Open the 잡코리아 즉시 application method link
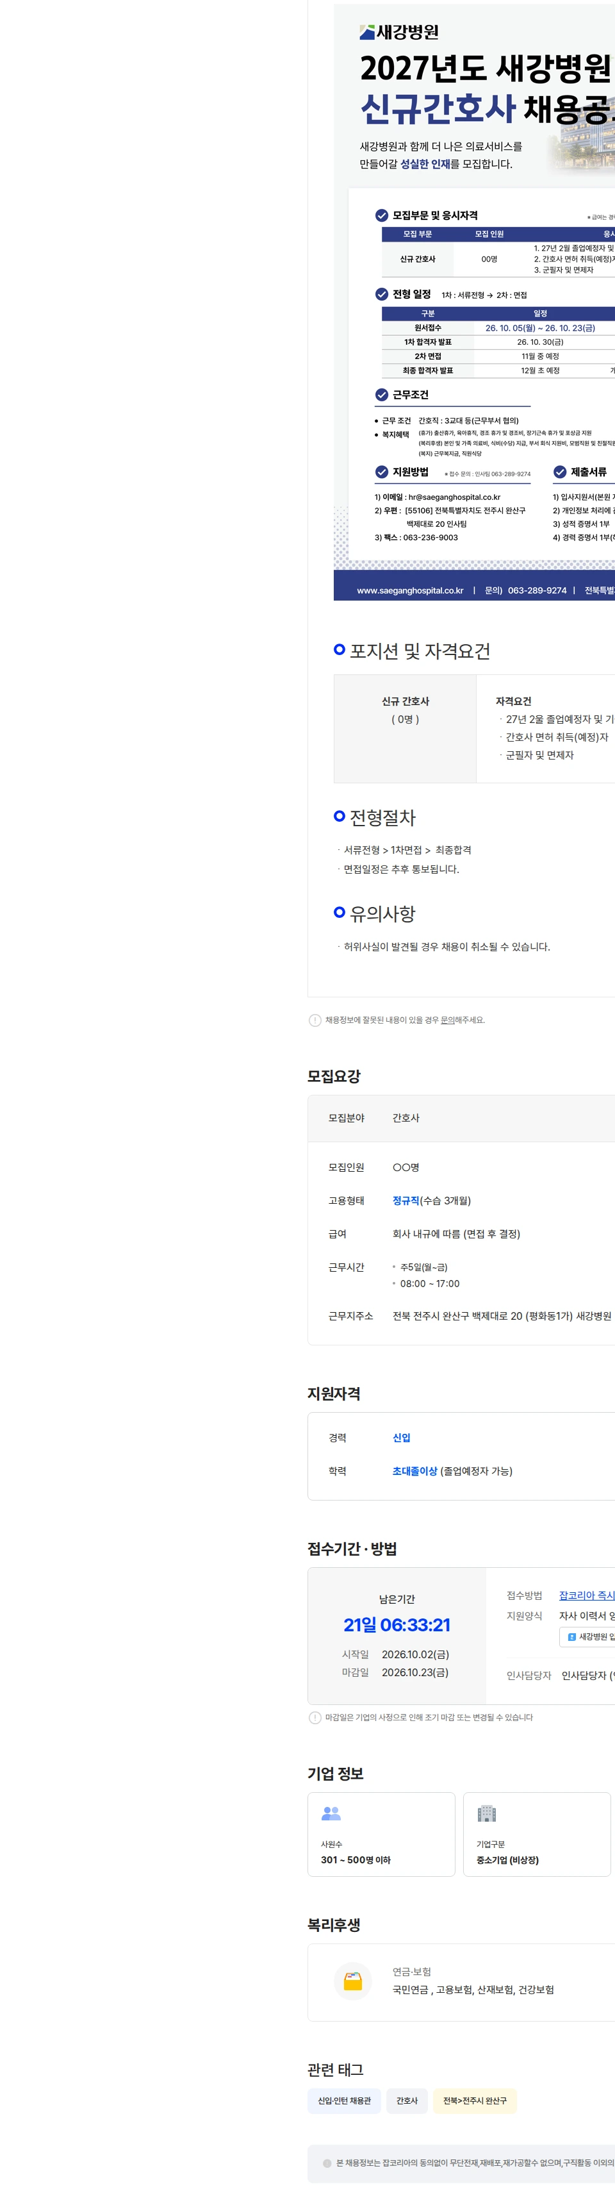The width and height of the screenshot is (615, 2196). 587,1595
